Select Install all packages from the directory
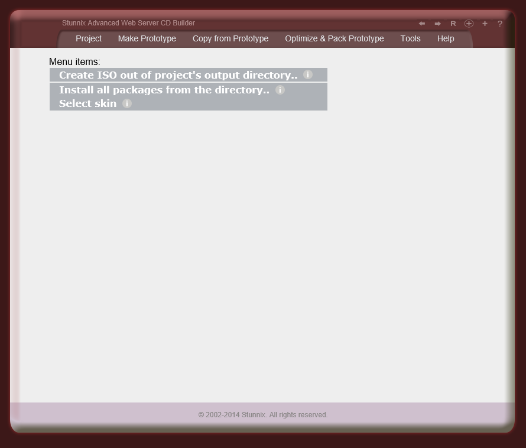Image resolution: width=526 pixels, height=448 pixels. 163,90
